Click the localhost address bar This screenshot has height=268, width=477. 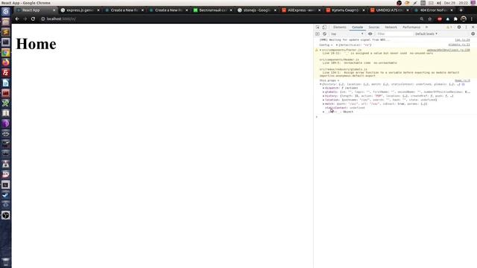228,19
